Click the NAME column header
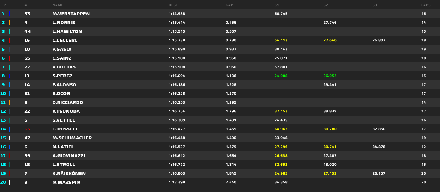 (x=58, y=5)
